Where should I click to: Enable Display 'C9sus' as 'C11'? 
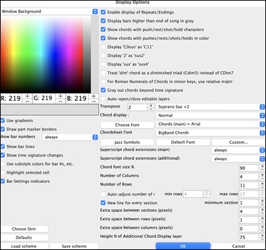[x=103, y=47]
